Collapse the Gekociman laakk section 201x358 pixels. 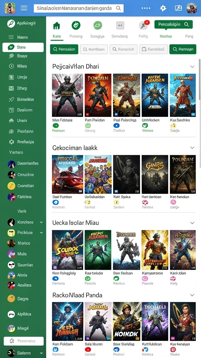tap(192, 148)
